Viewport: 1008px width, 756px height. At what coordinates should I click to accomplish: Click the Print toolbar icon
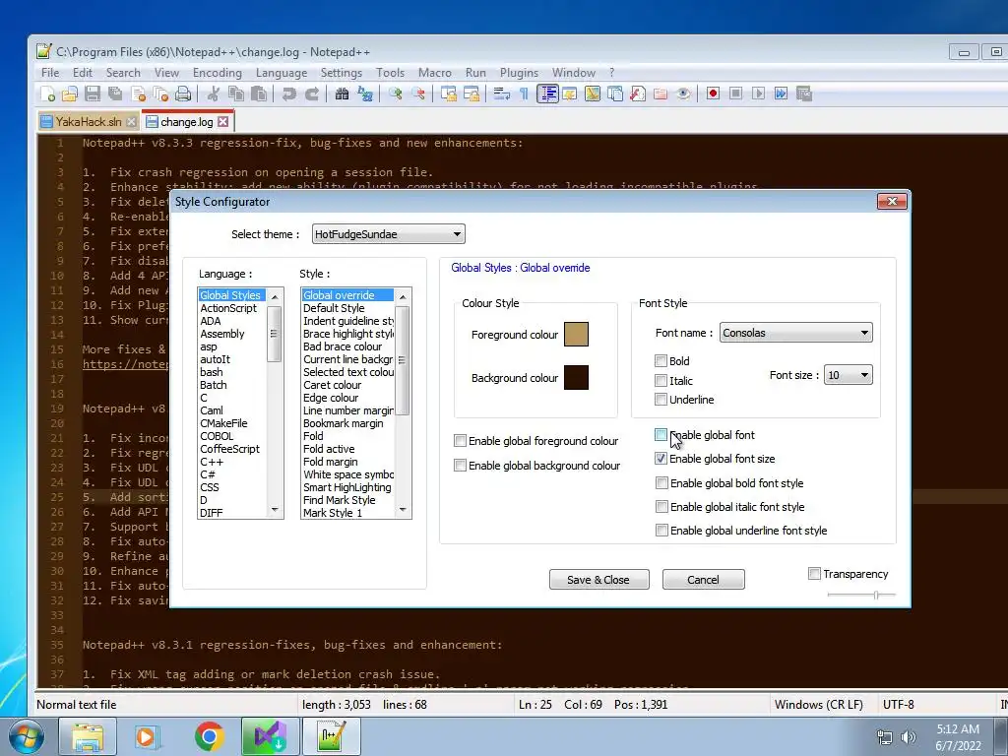pos(183,94)
